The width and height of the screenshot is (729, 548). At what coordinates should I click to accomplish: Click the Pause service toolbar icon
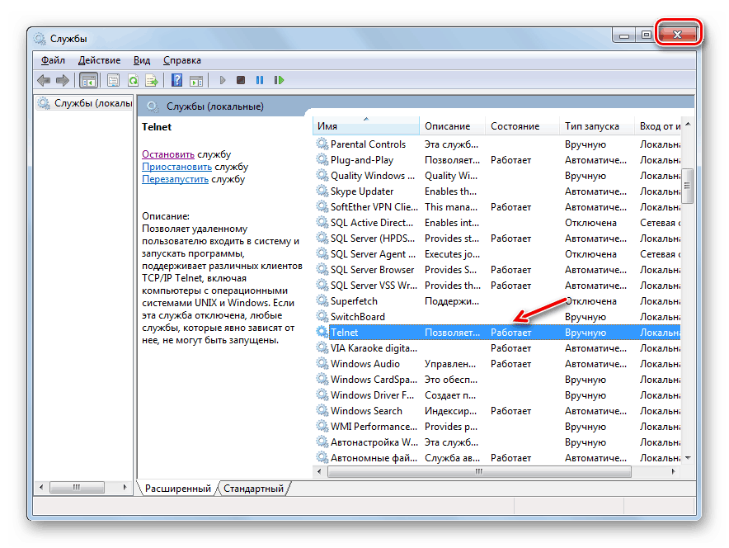point(260,80)
